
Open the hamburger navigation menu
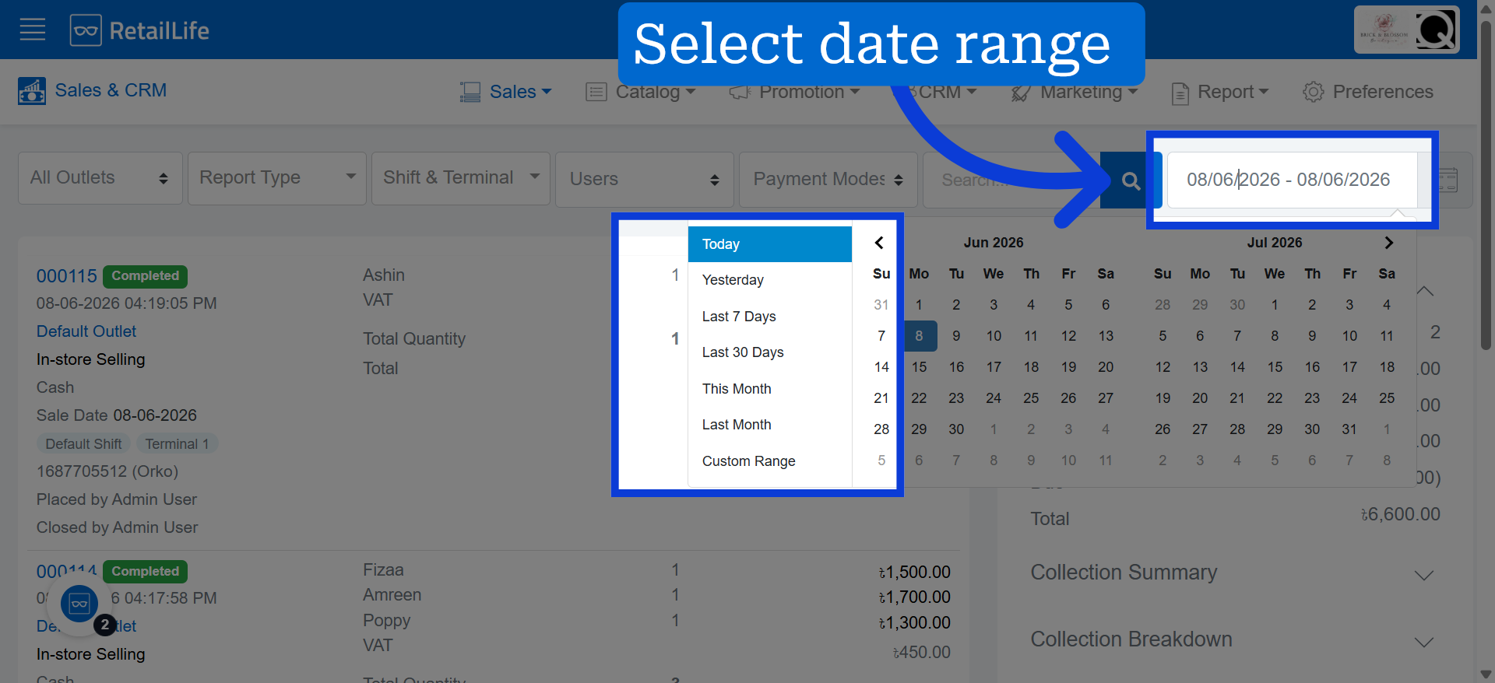tap(32, 30)
